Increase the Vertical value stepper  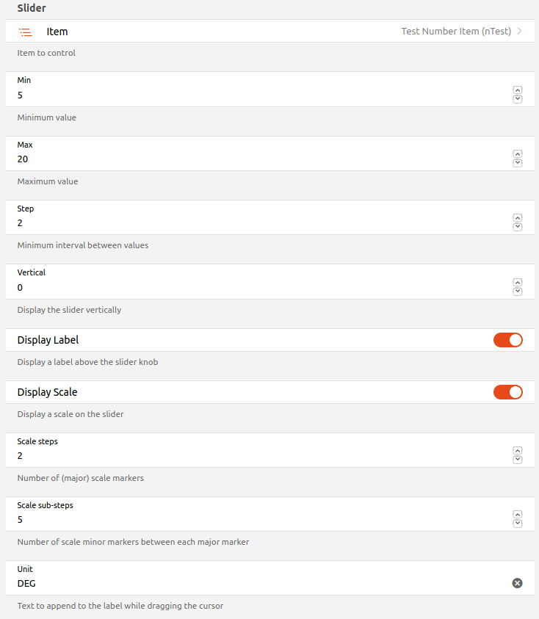coord(518,283)
